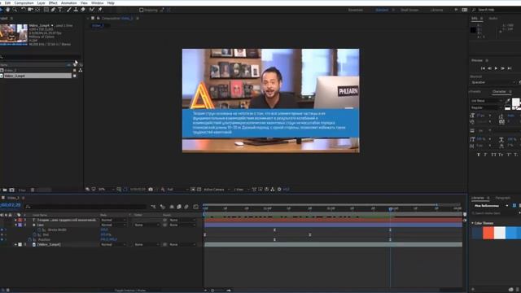Screen dimensions: 521x293
Task: Toggle the End property stopwatch
Action: pos(34,235)
